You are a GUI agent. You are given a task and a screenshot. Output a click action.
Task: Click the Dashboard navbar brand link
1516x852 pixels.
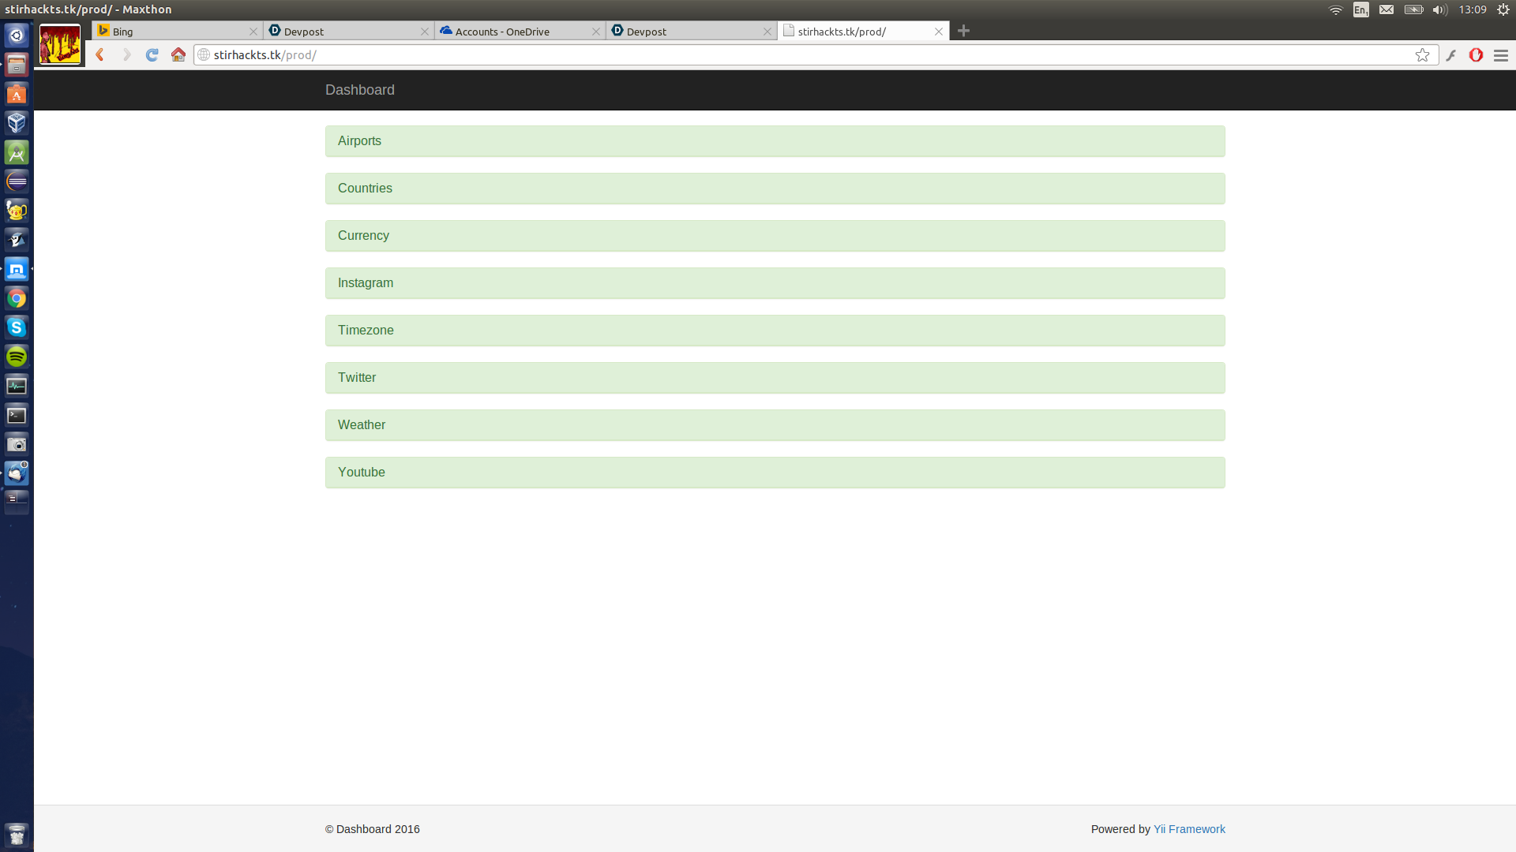[x=359, y=90]
